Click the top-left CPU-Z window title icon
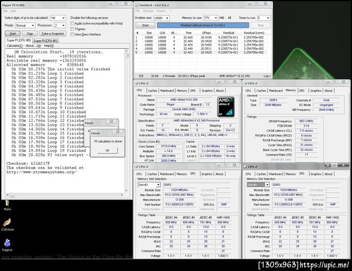Screen dimensions: 352x271 click(x=136, y=83)
